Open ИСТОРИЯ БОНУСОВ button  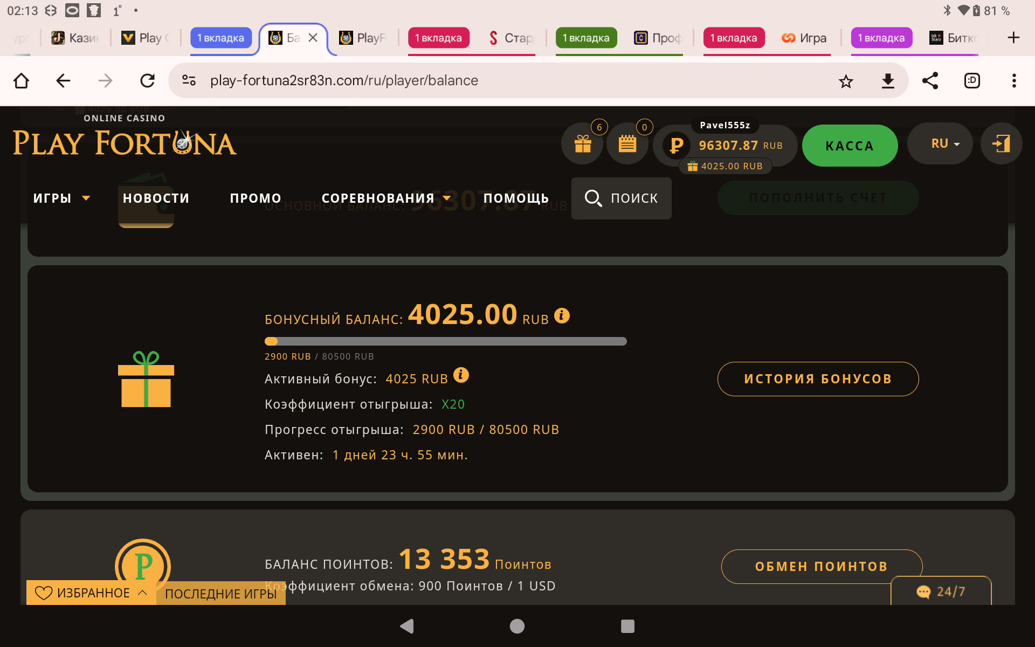(818, 379)
